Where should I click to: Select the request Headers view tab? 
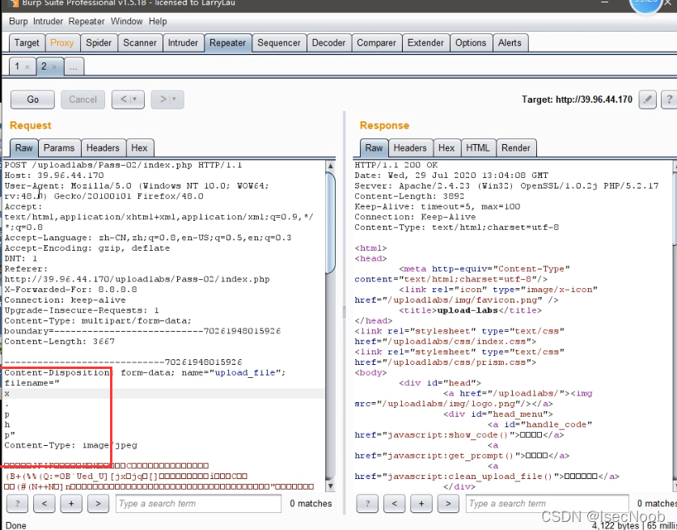pos(103,148)
